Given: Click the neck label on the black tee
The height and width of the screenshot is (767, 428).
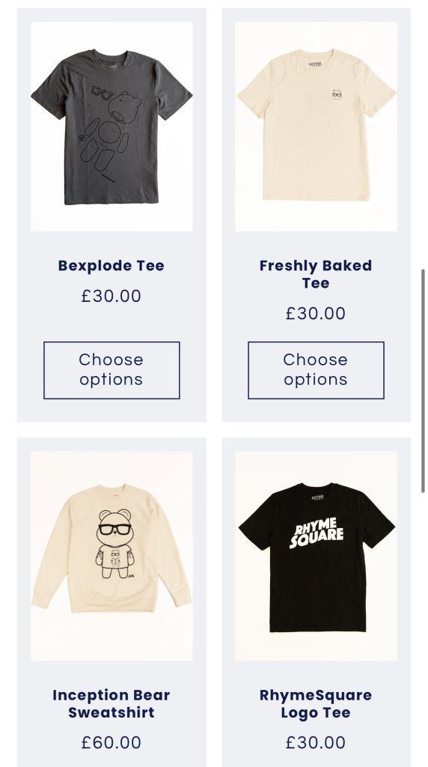Looking at the screenshot, I should [317, 497].
